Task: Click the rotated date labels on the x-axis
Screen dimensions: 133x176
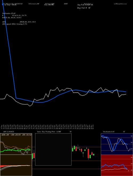Action: tap(47, 127)
